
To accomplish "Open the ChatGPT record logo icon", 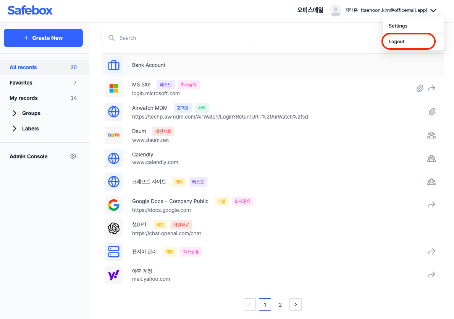I will [114, 228].
